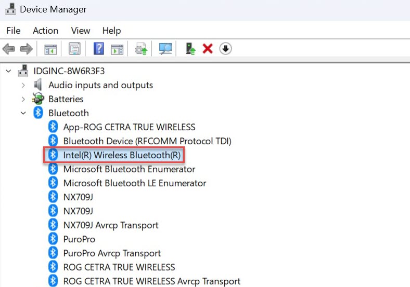Click Scan for hardware changes icon
Viewport: 410px width, 287px height.
pos(165,49)
